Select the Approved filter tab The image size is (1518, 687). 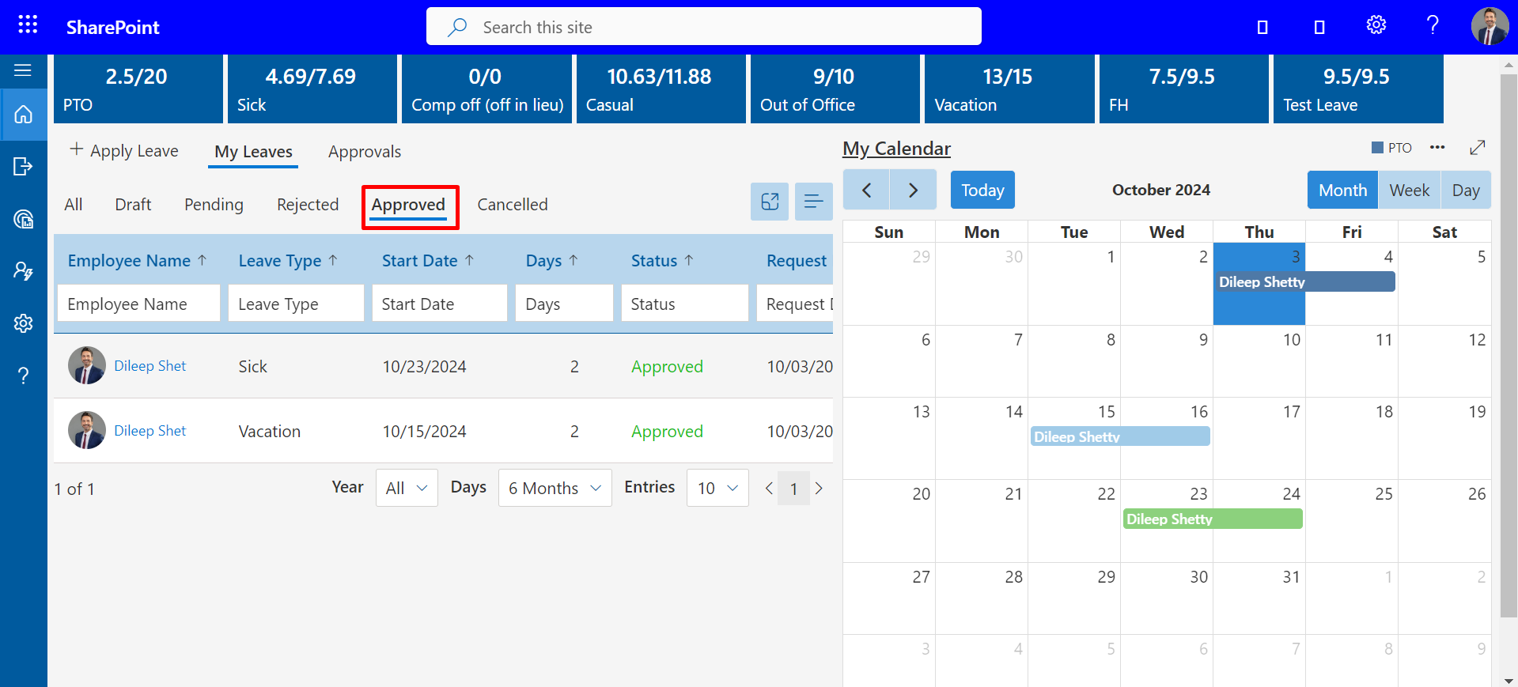point(408,205)
